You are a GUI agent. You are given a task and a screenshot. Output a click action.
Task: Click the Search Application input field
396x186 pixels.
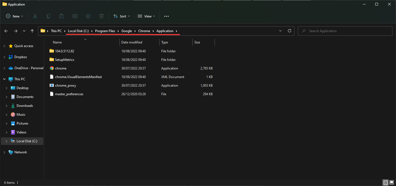[x=345, y=31]
